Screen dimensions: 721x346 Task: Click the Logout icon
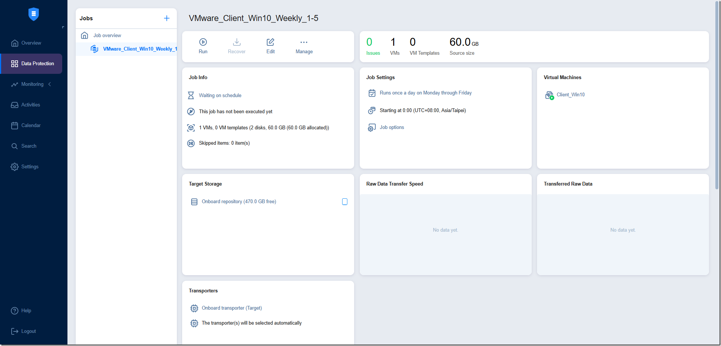point(15,331)
